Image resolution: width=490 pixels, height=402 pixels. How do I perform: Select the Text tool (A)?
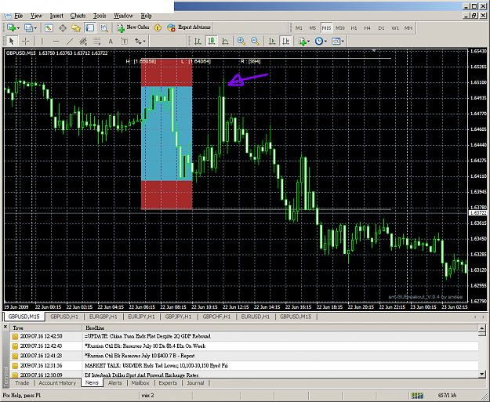click(x=111, y=42)
